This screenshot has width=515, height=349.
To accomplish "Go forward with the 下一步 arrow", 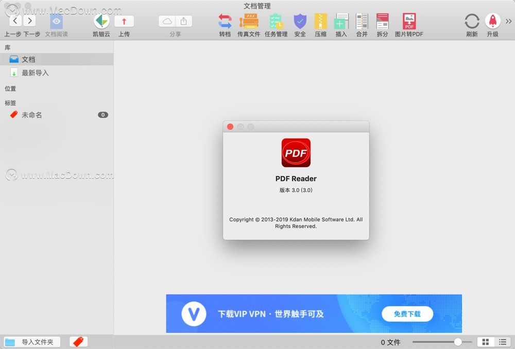I will pos(29,21).
